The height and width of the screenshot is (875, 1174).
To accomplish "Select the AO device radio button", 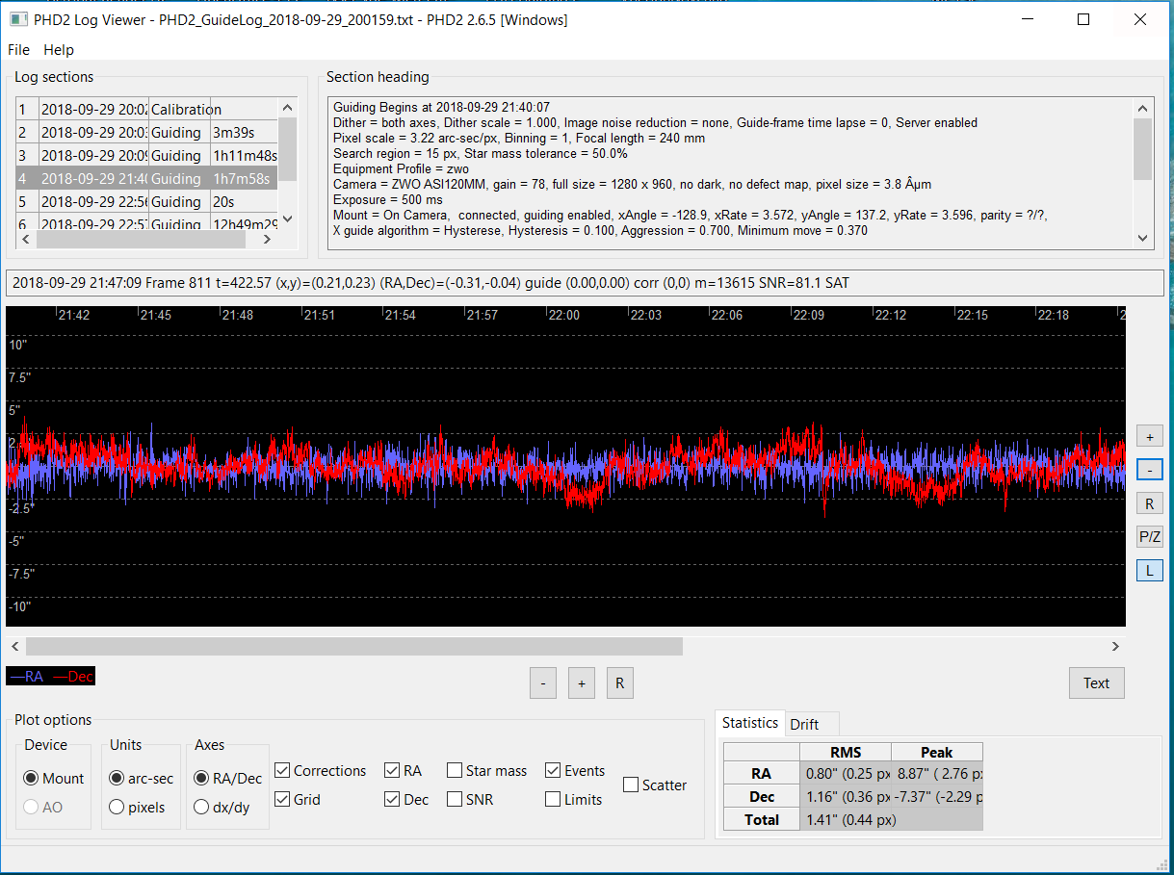I will 43,807.
